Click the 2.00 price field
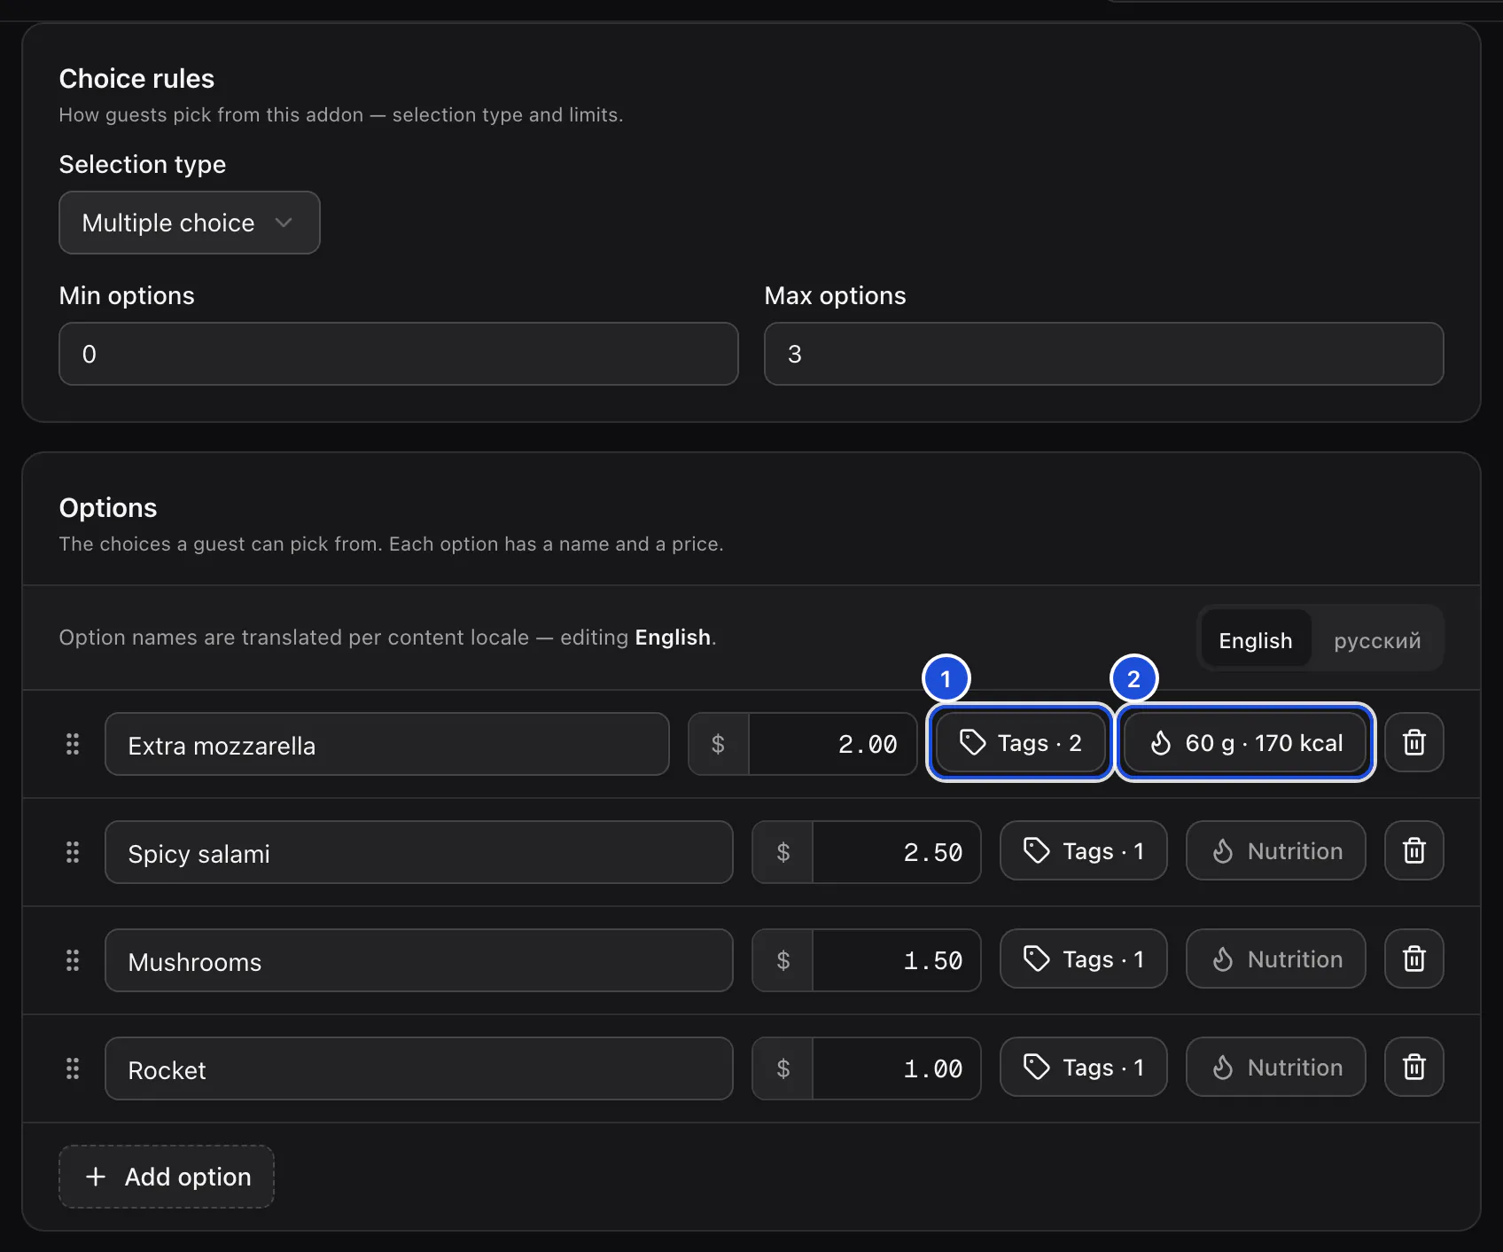The width and height of the screenshot is (1503, 1252). point(833,745)
